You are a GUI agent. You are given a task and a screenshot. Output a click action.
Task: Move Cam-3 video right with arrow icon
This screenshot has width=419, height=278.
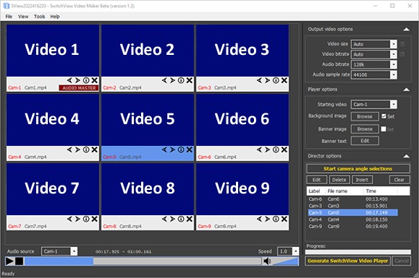click(268, 80)
